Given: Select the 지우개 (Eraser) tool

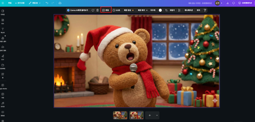Looking at the screenshot, I should point(153,10).
